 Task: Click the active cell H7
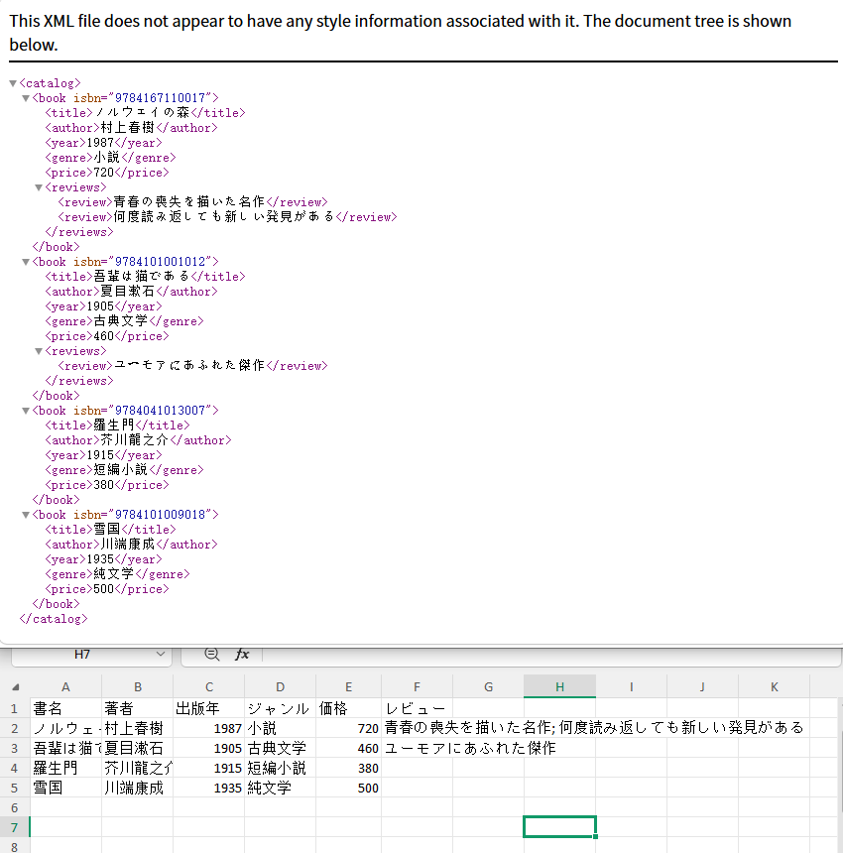point(559,827)
